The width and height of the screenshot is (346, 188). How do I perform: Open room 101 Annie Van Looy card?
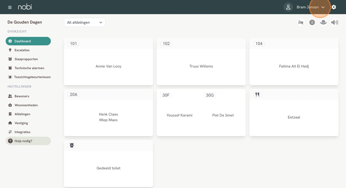108,66
